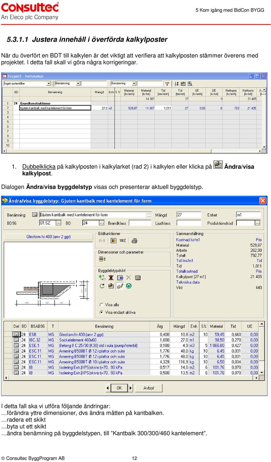Click the replace layer arrow icon in Byggdelstypskikt

(x=120, y=278)
